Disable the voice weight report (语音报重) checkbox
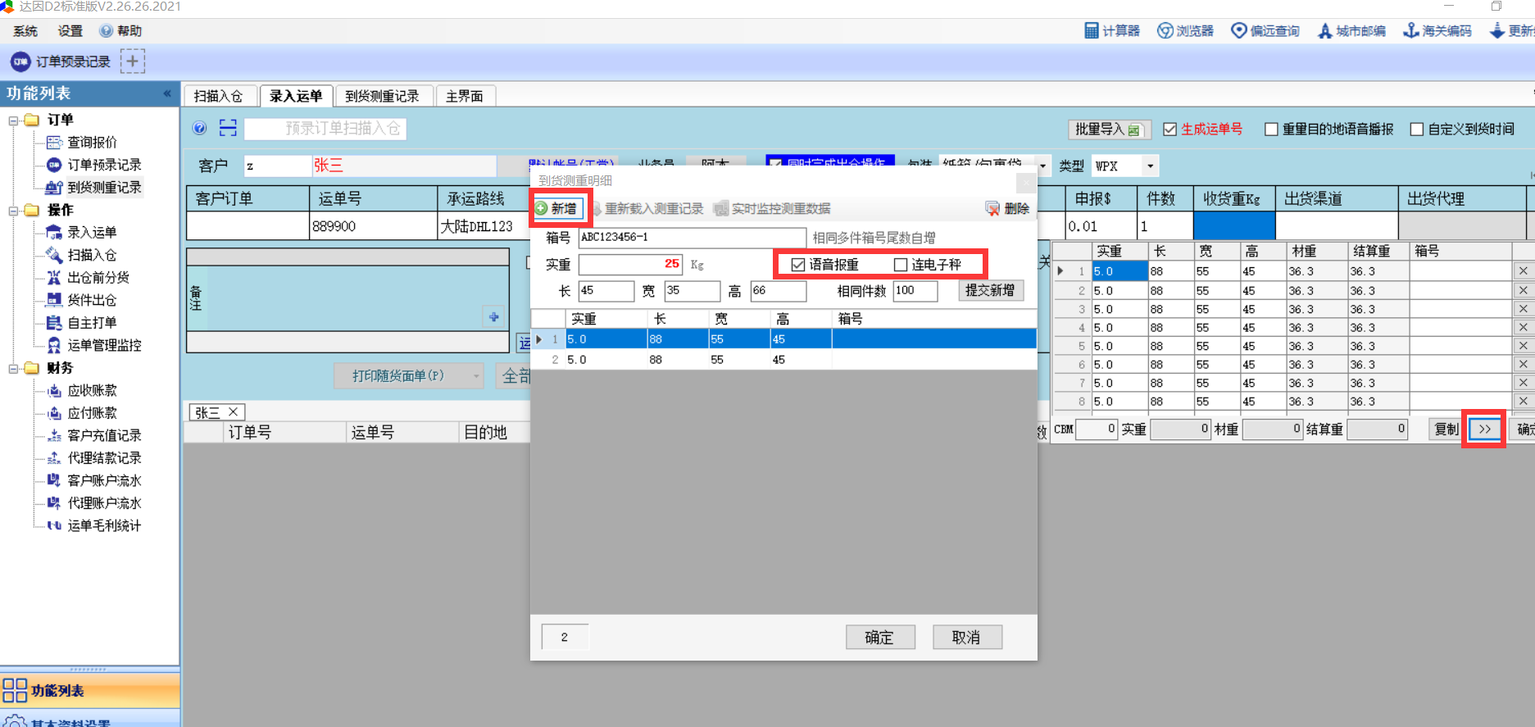 [798, 265]
